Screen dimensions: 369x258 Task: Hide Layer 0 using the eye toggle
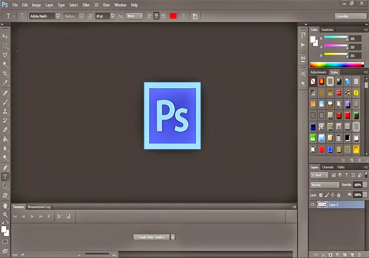pyautogui.click(x=313, y=204)
